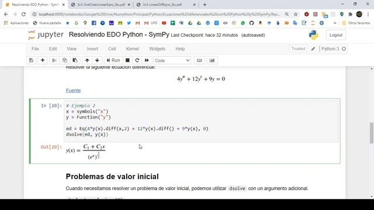
Task: Open the Google G bookmark
Action: pyautogui.click(x=77, y=23)
